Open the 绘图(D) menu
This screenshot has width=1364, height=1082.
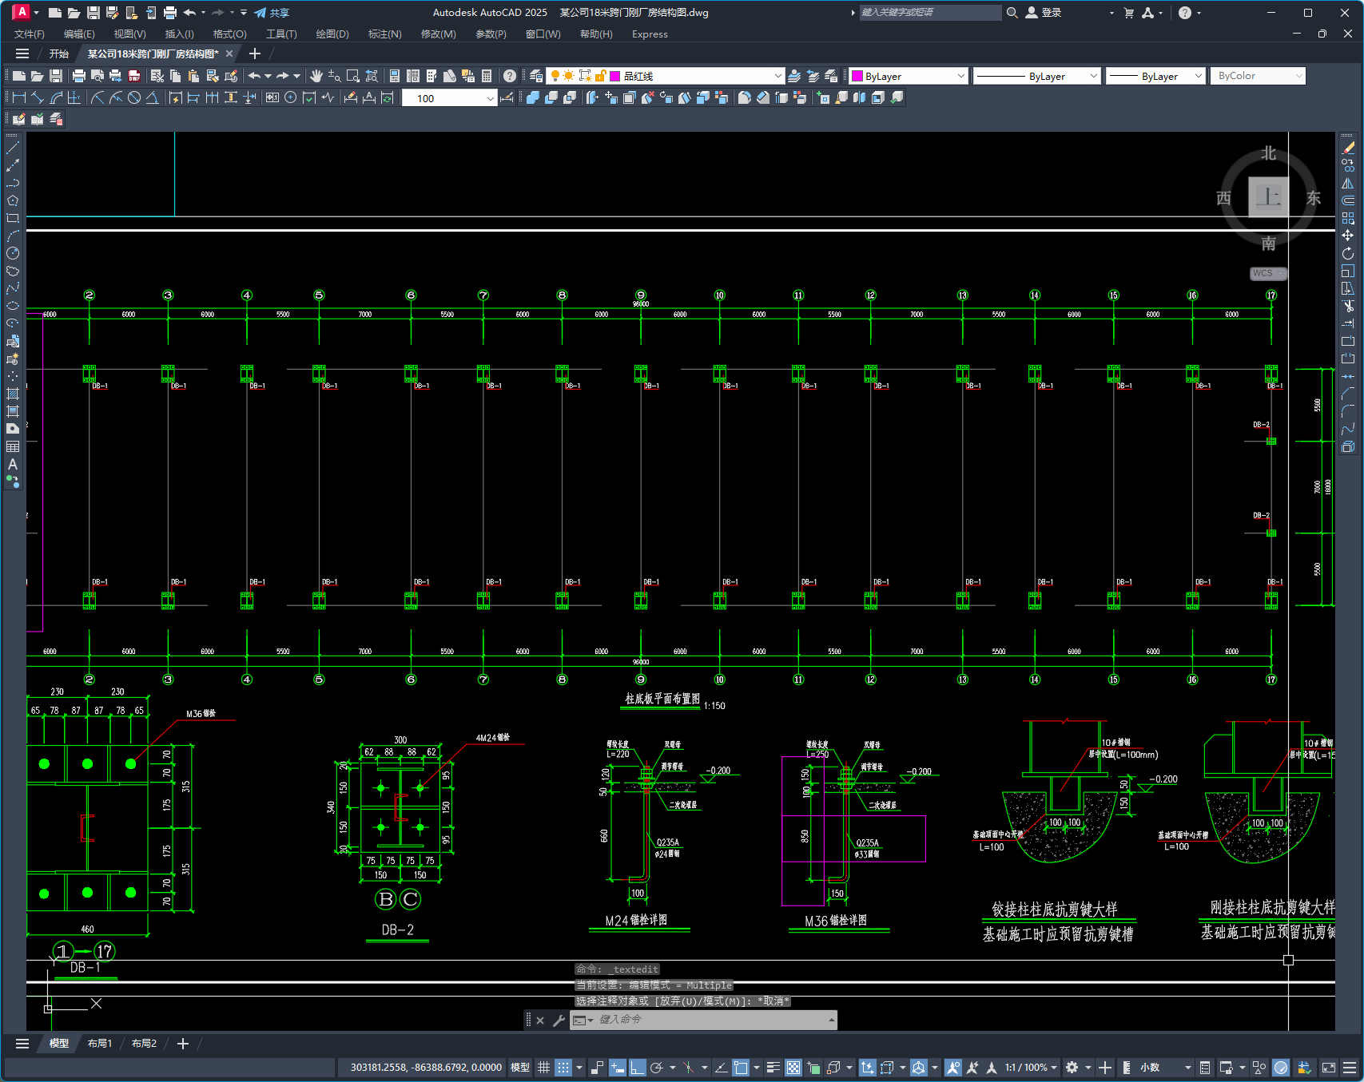point(332,34)
